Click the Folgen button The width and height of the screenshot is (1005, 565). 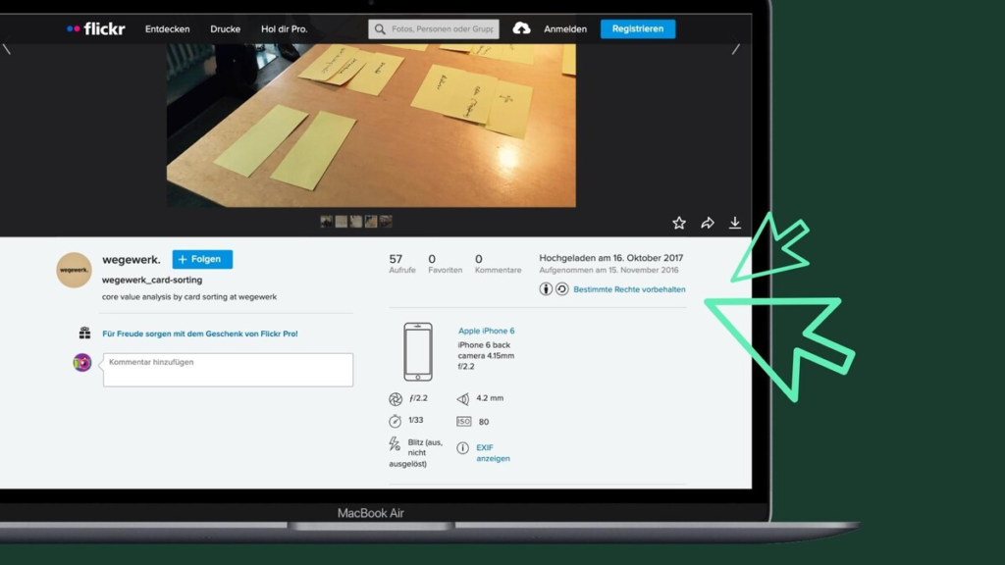tap(202, 259)
